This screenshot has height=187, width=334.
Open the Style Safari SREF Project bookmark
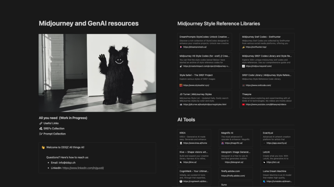click(x=204, y=80)
